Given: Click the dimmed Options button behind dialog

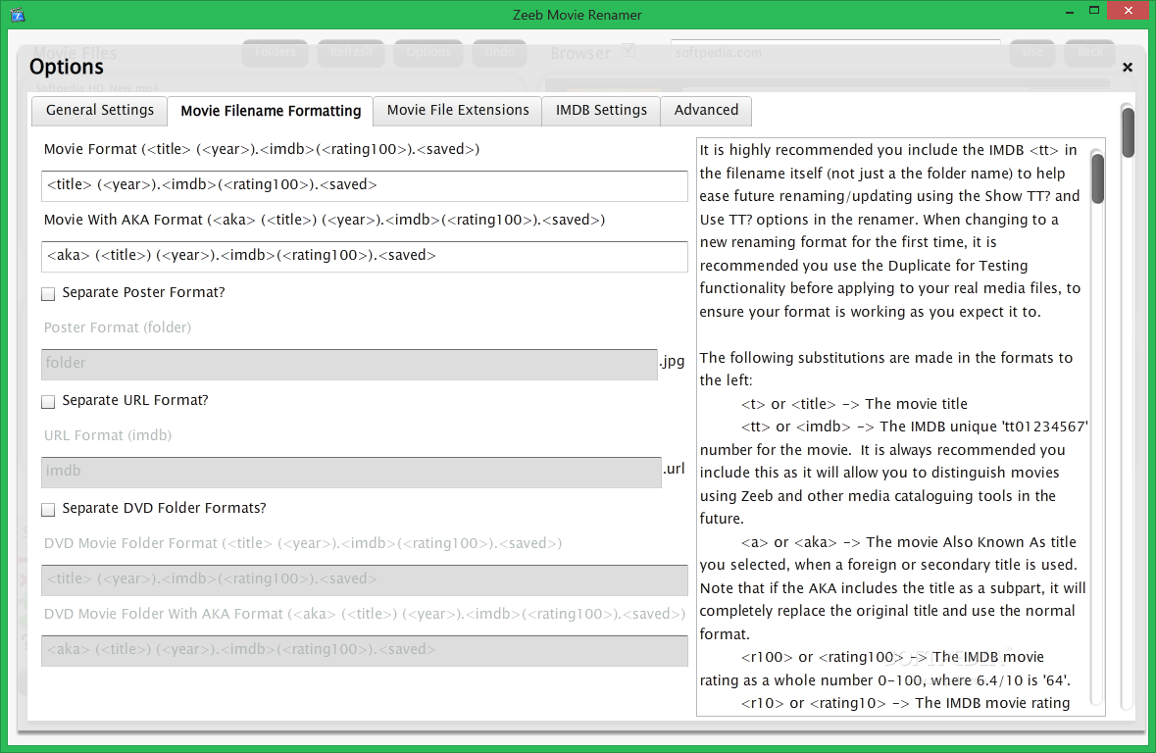Looking at the screenshot, I should (428, 52).
